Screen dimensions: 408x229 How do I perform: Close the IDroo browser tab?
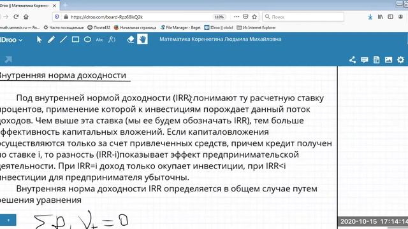tap(54, 6)
